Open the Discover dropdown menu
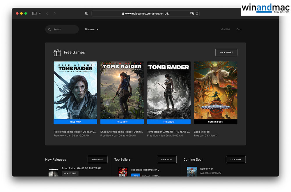 tap(92, 29)
